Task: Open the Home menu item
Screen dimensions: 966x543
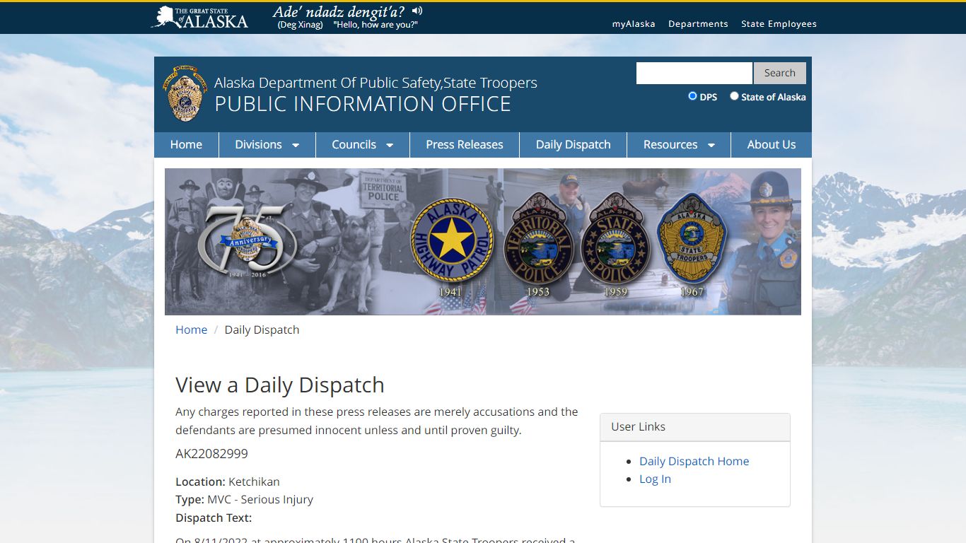Action: 186,144
